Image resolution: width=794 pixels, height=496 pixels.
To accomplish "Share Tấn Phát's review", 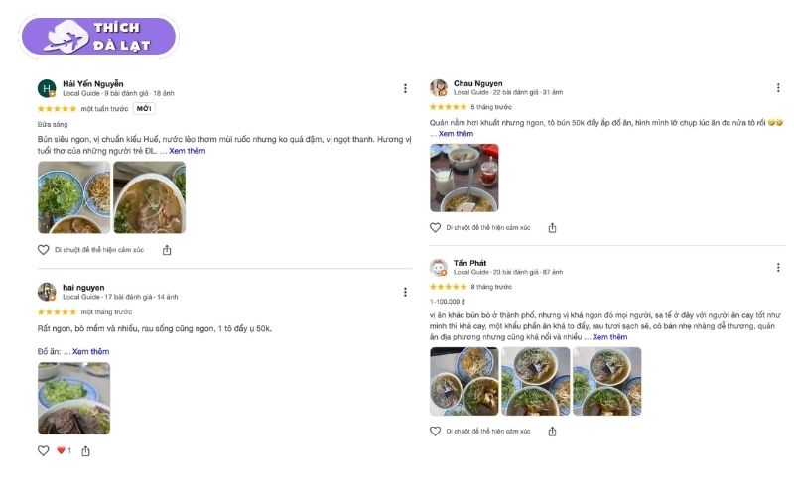I will click(x=552, y=432).
